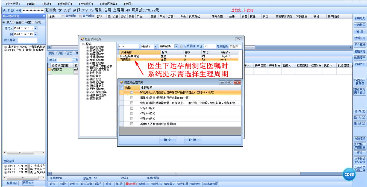Switch to the 西药 tab

(70, 53)
